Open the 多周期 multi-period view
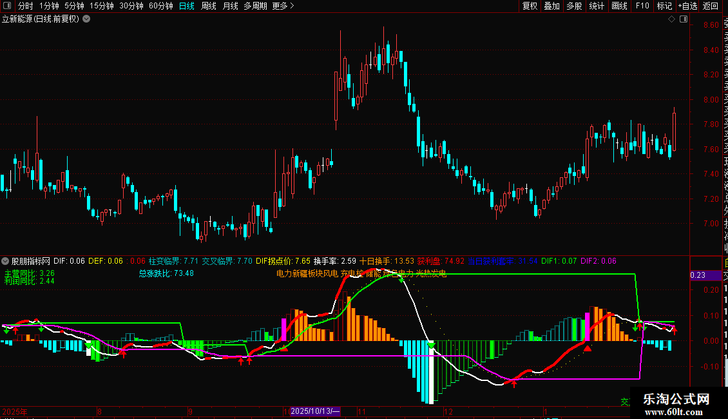This screenshot has height=419, width=728. [255, 6]
